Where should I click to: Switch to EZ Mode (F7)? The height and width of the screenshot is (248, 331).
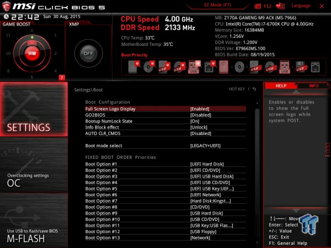tap(217, 5)
